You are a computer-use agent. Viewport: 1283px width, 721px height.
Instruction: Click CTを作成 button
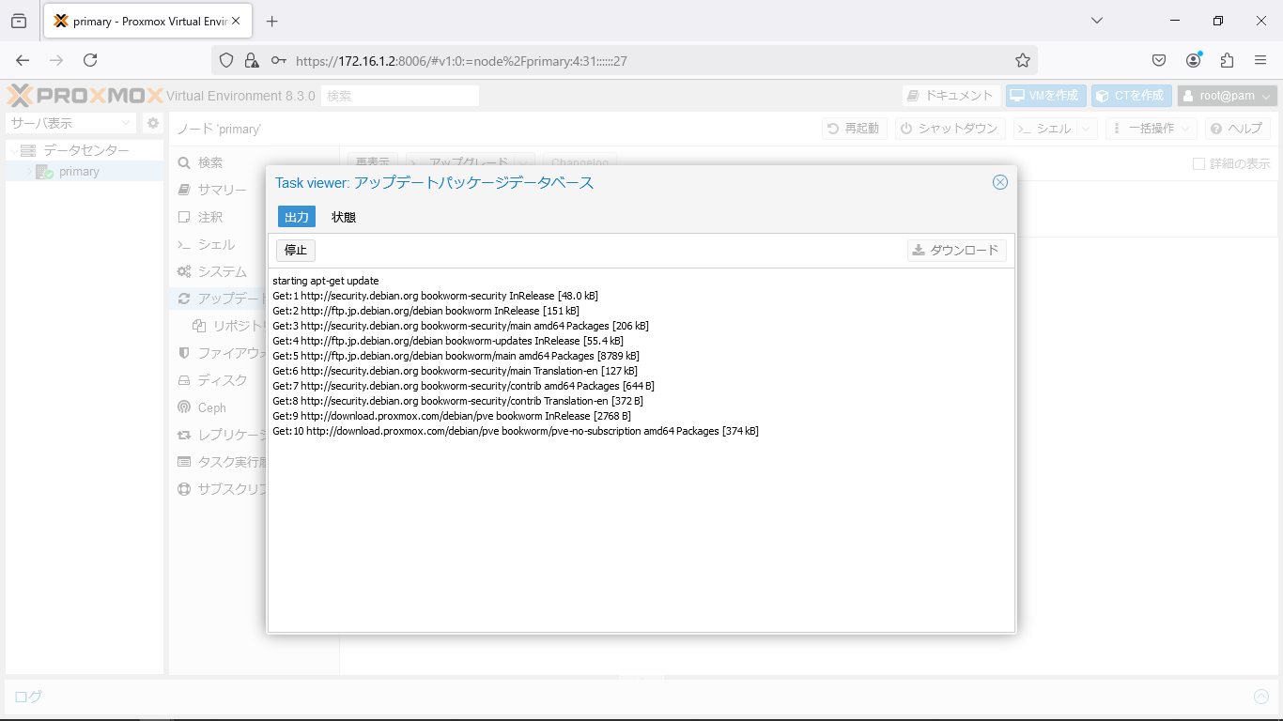pyautogui.click(x=1132, y=96)
